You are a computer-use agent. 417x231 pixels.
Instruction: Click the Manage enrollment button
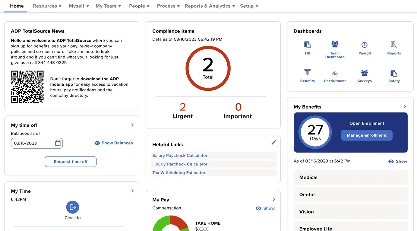pos(367,135)
